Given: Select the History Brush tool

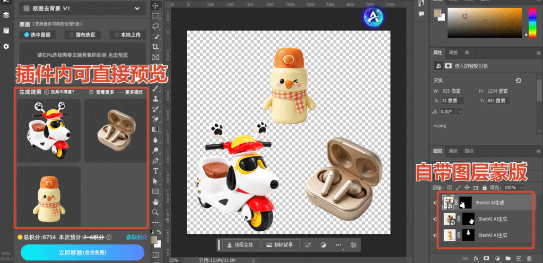Looking at the screenshot, I should [155, 109].
